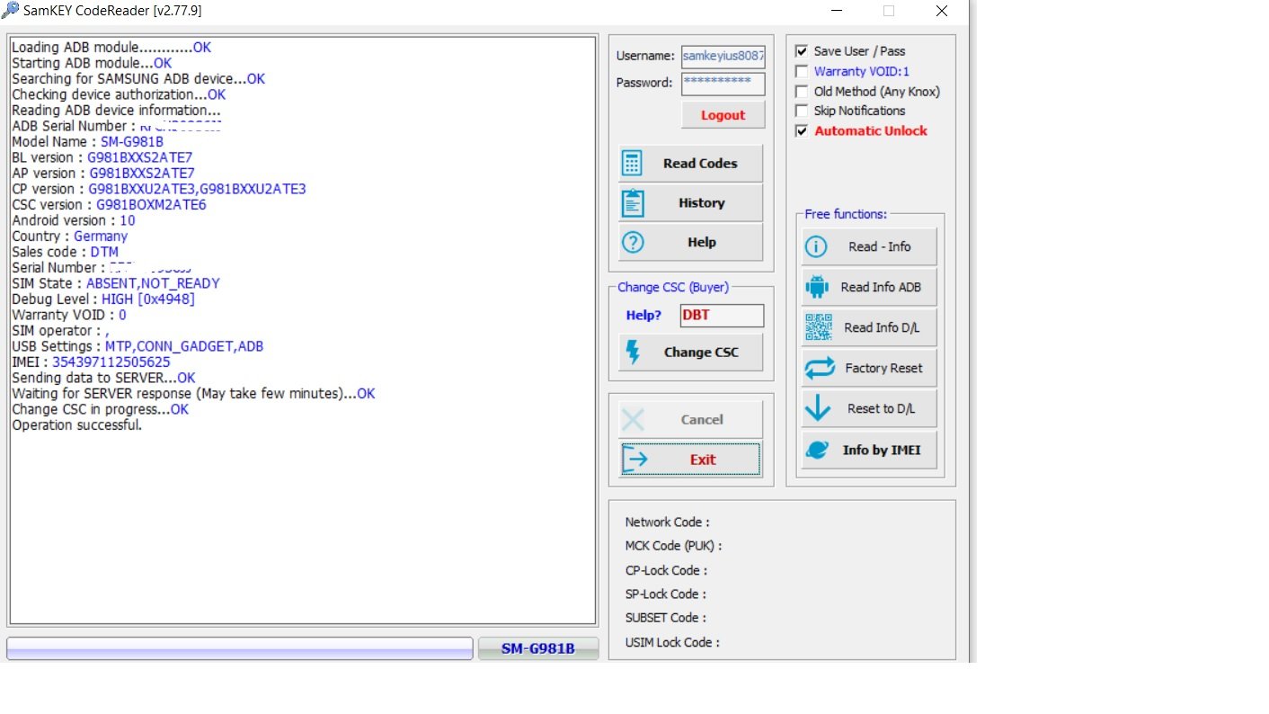Enable Old Method (Any Knox) checkbox

point(802,91)
